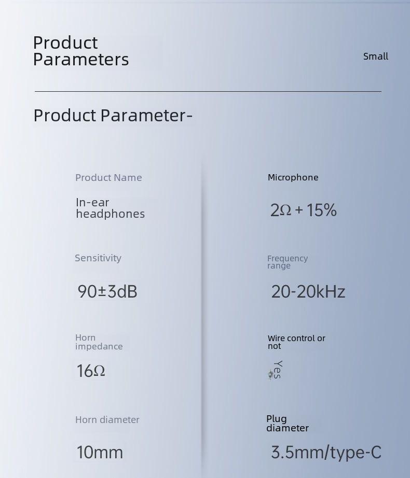Select the 20-20kHz value
Viewport: 410px width, 478px height.
point(308,291)
